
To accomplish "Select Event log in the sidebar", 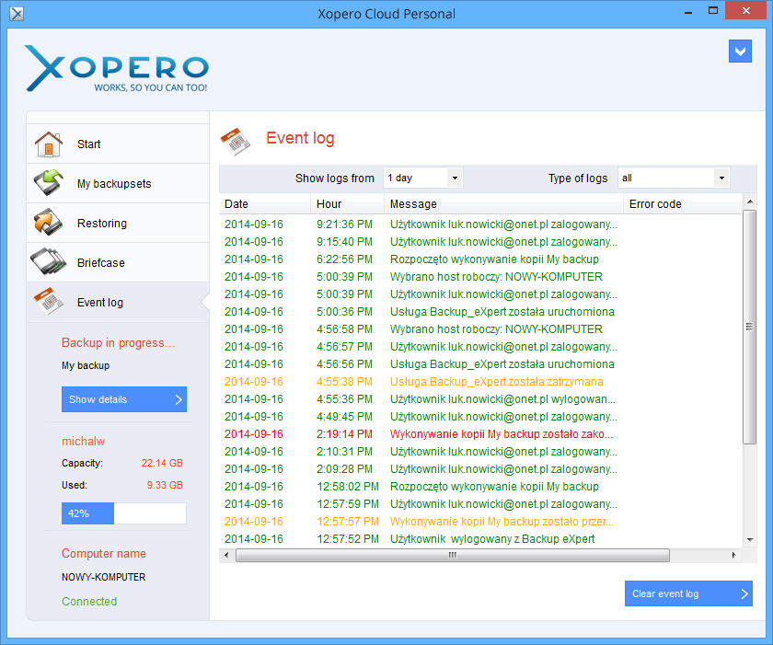I will pyautogui.click(x=118, y=302).
